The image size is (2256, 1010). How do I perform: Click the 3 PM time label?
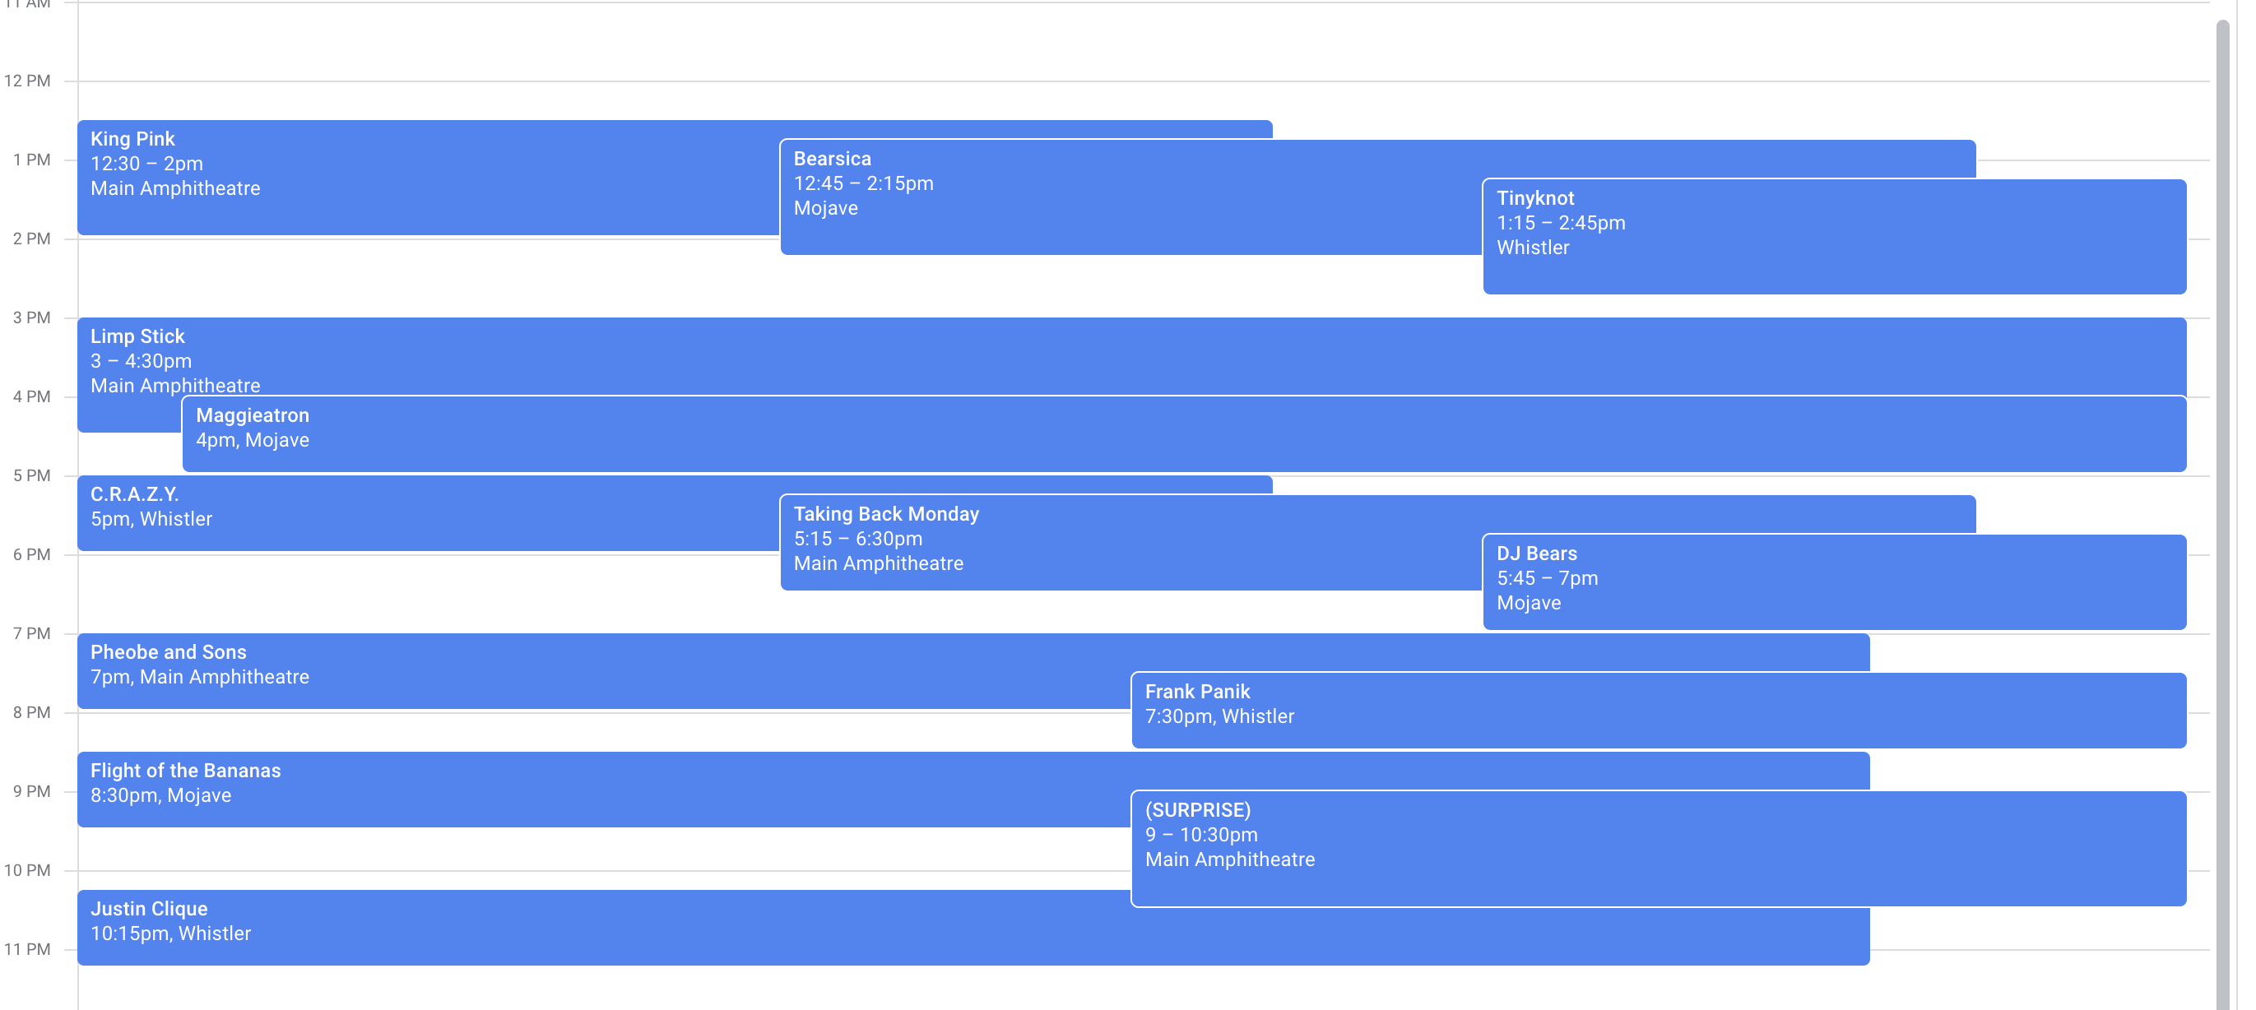[x=31, y=317]
